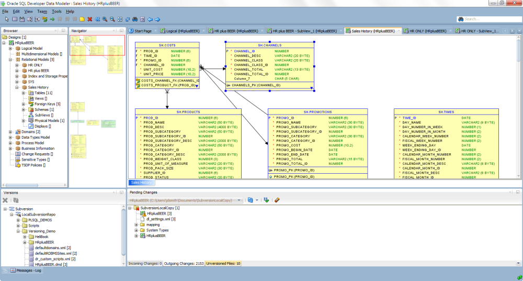Image resolution: width=523 pixels, height=281 pixels.
Task: Expand the Foreign Keys [5] node
Action: click(x=24, y=104)
